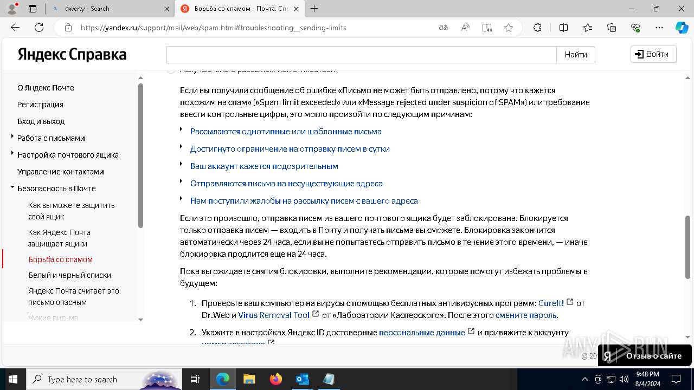Open Edge settings and more menu
The height and width of the screenshot is (390, 694).
[659, 28]
